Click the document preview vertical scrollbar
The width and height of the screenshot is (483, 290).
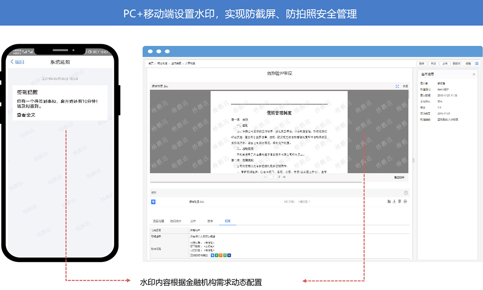point(408,95)
